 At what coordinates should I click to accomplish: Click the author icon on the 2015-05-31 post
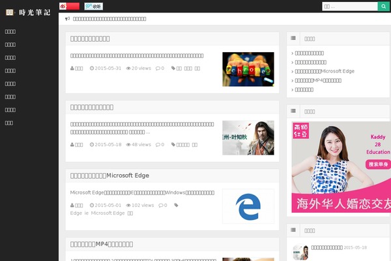[x=72, y=68]
